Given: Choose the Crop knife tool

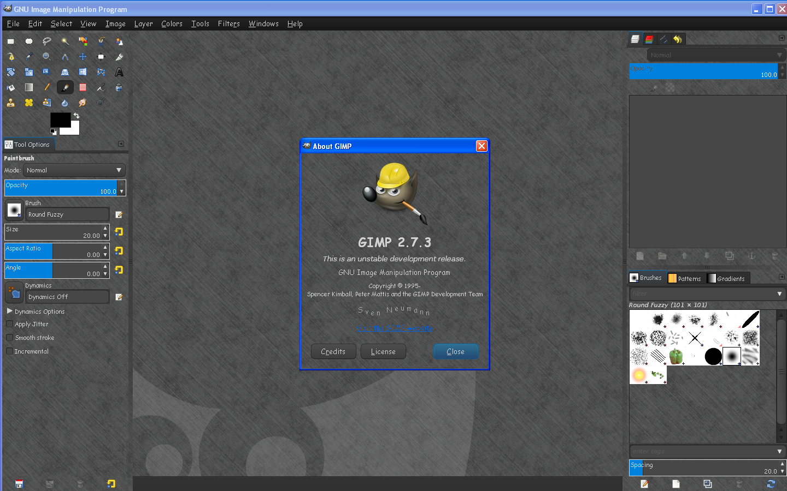Looking at the screenshot, I should (x=119, y=57).
